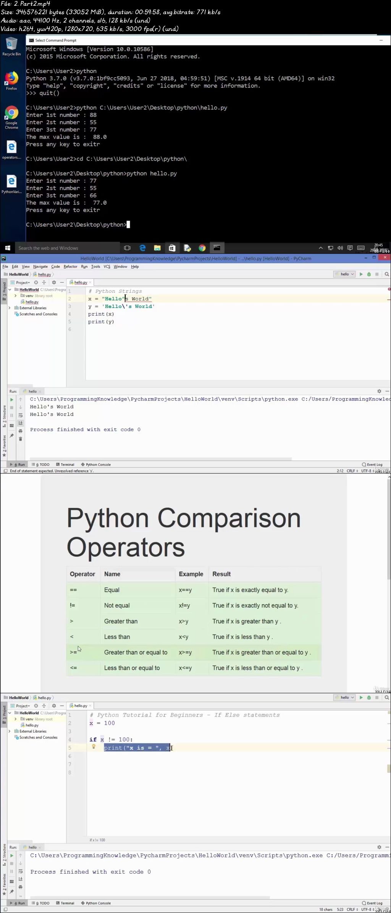Click the Debug bug icon in If Else frame
This screenshot has height=913, width=391.
(x=369, y=697)
